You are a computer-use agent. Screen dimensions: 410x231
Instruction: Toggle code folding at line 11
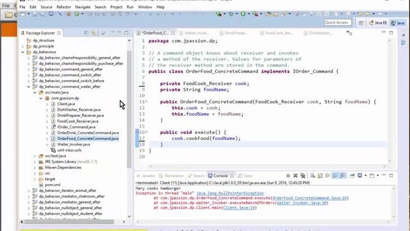click(x=146, y=101)
